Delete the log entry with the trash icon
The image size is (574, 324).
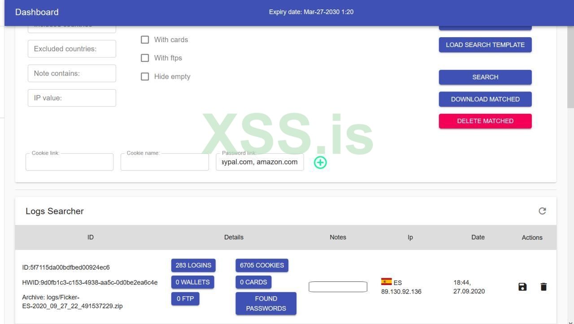coord(544,287)
